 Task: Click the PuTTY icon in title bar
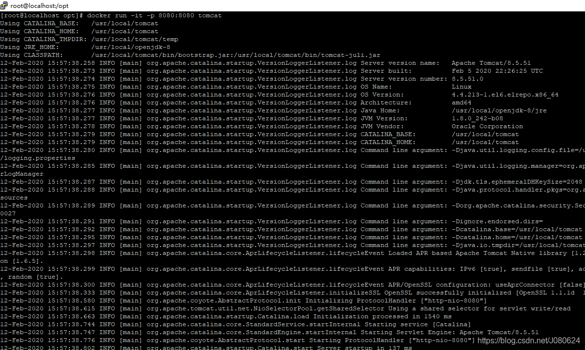tap(4, 5)
